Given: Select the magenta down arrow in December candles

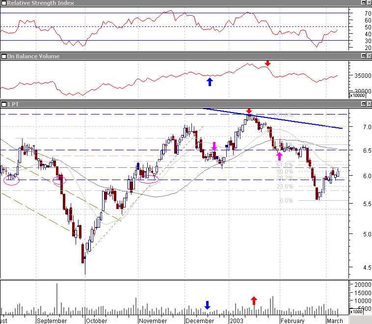Looking at the screenshot, I should (214, 146).
